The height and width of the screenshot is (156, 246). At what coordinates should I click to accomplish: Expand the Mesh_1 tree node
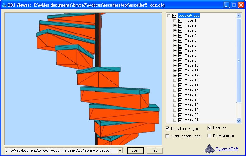click(175, 21)
